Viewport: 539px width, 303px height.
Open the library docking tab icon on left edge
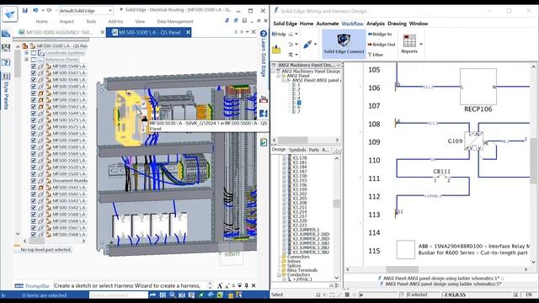6,48
